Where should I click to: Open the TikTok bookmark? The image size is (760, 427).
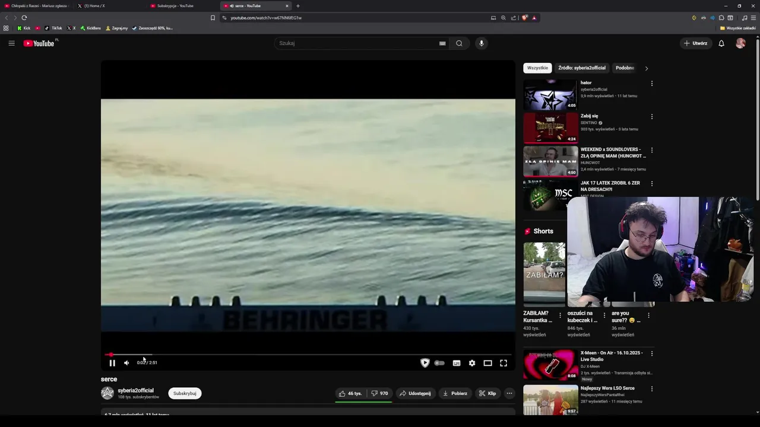(53, 28)
